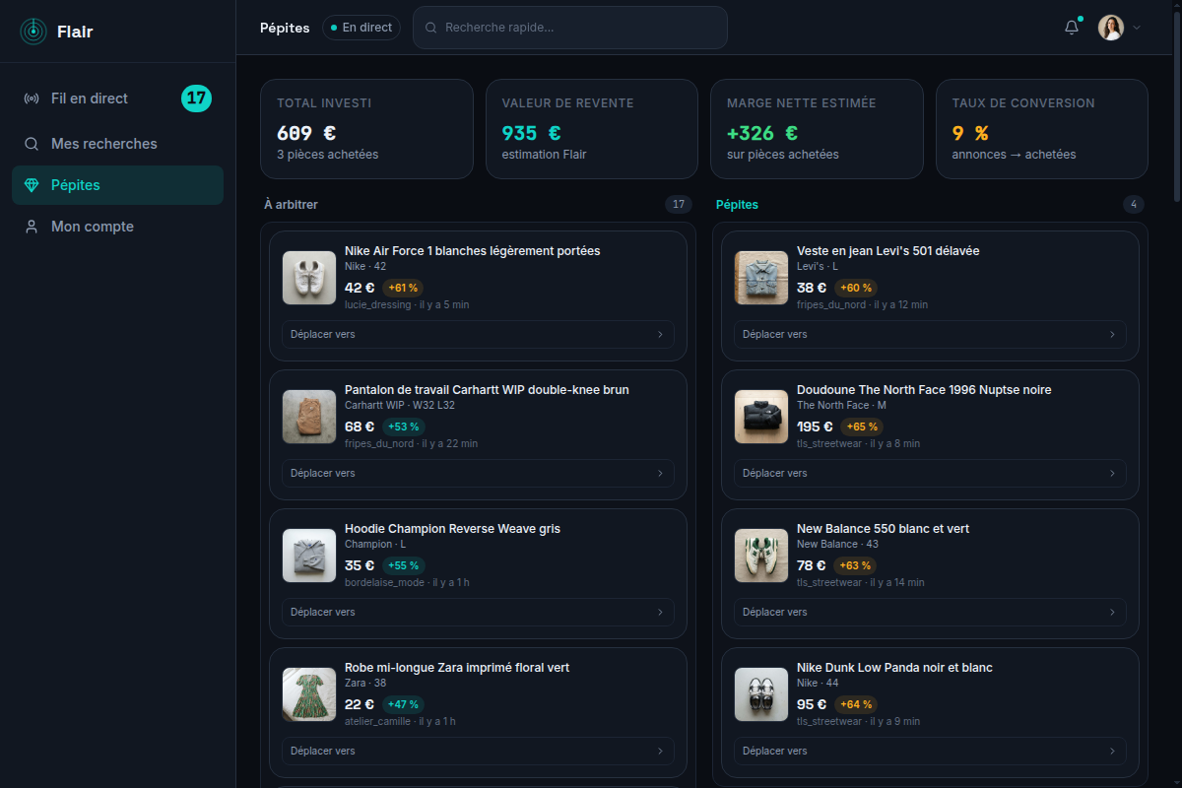Expand Déplacer vers for New Balance 550
The height and width of the screenshot is (788, 1182).
click(x=930, y=612)
